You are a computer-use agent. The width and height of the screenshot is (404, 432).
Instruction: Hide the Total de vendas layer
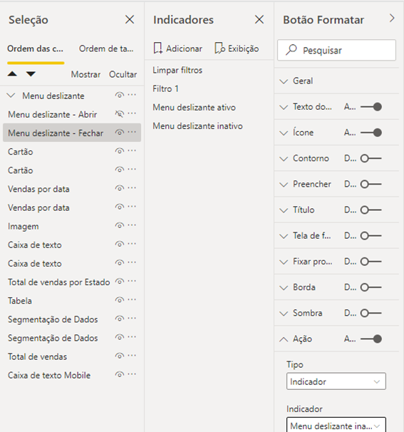(x=119, y=356)
